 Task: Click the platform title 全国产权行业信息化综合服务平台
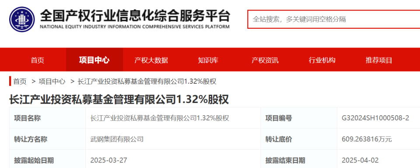click(x=135, y=16)
